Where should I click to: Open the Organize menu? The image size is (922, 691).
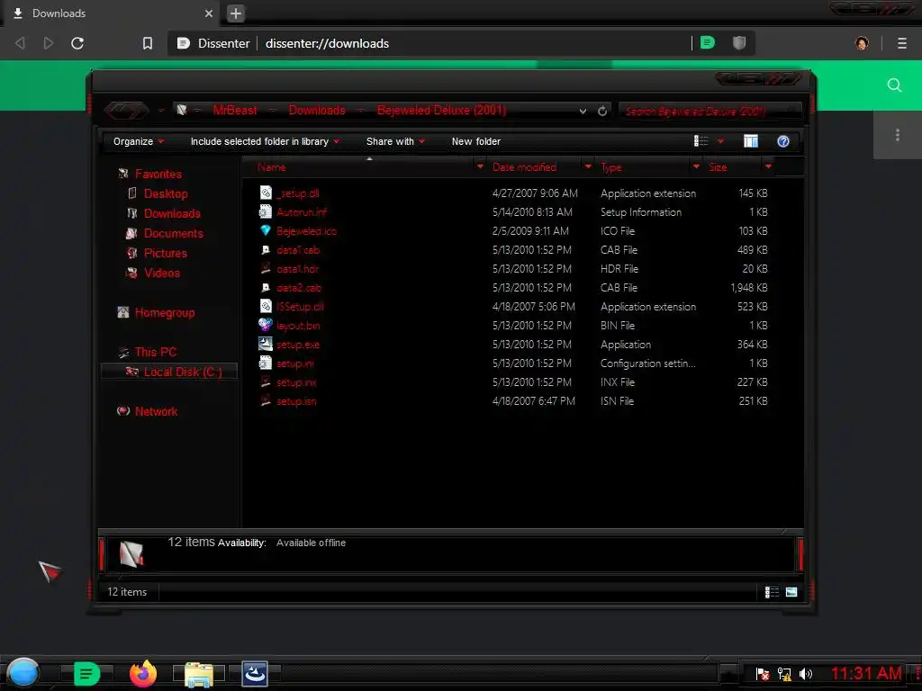point(138,141)
